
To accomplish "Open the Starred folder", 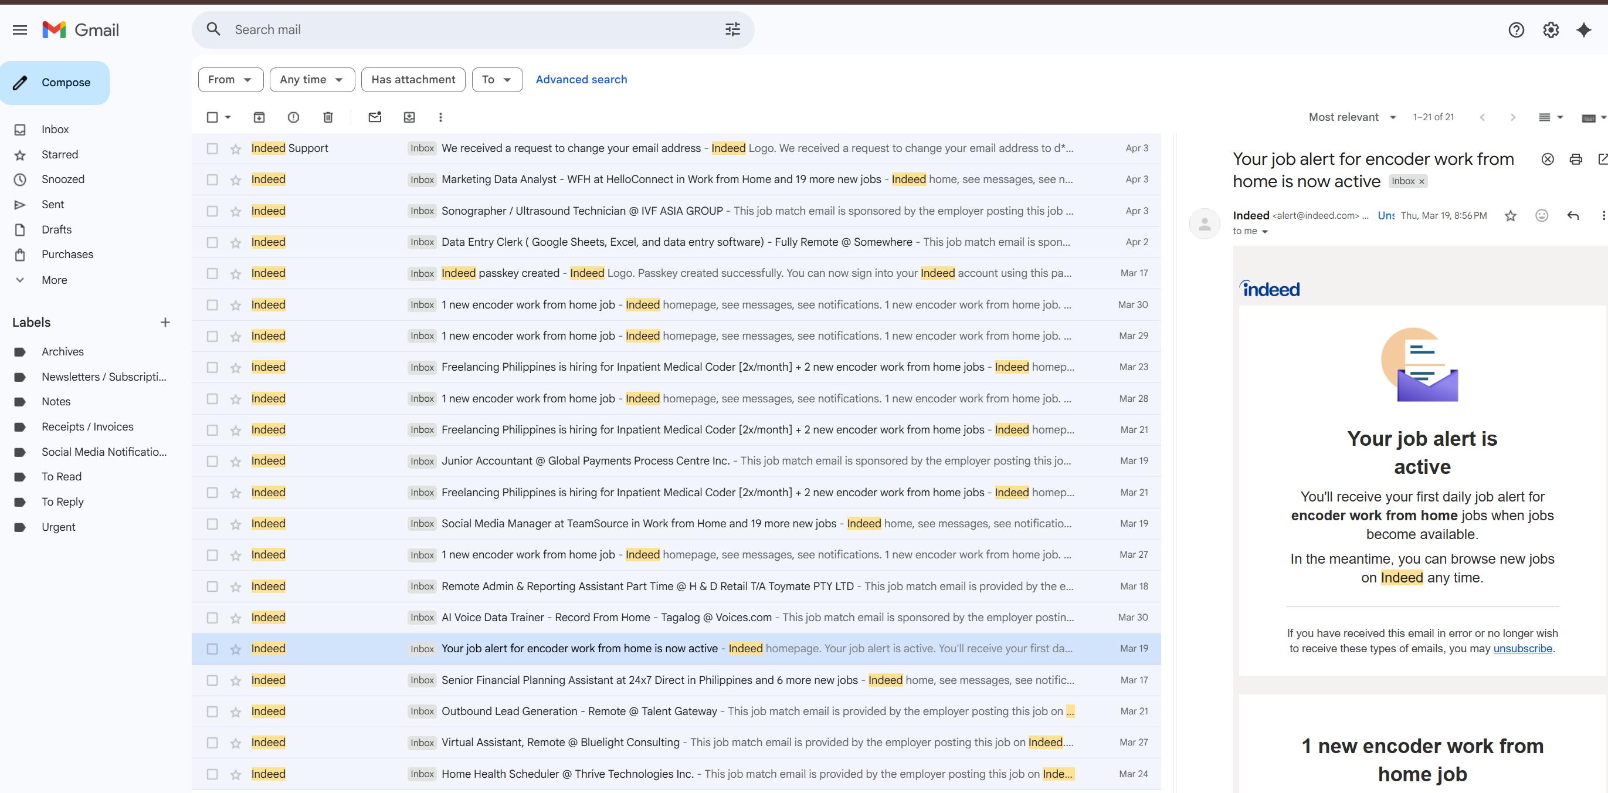I will (60, 155).
